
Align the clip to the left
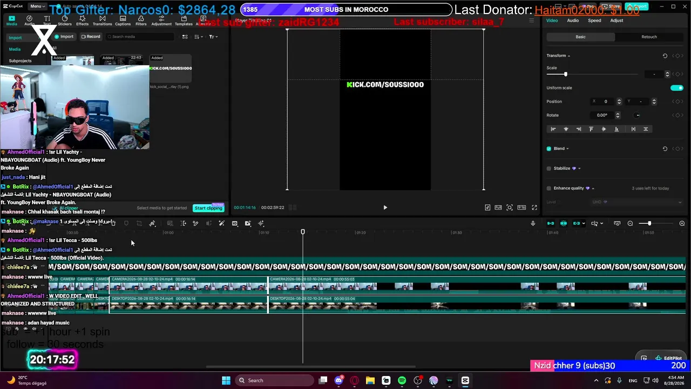click(x=553, y=129)
